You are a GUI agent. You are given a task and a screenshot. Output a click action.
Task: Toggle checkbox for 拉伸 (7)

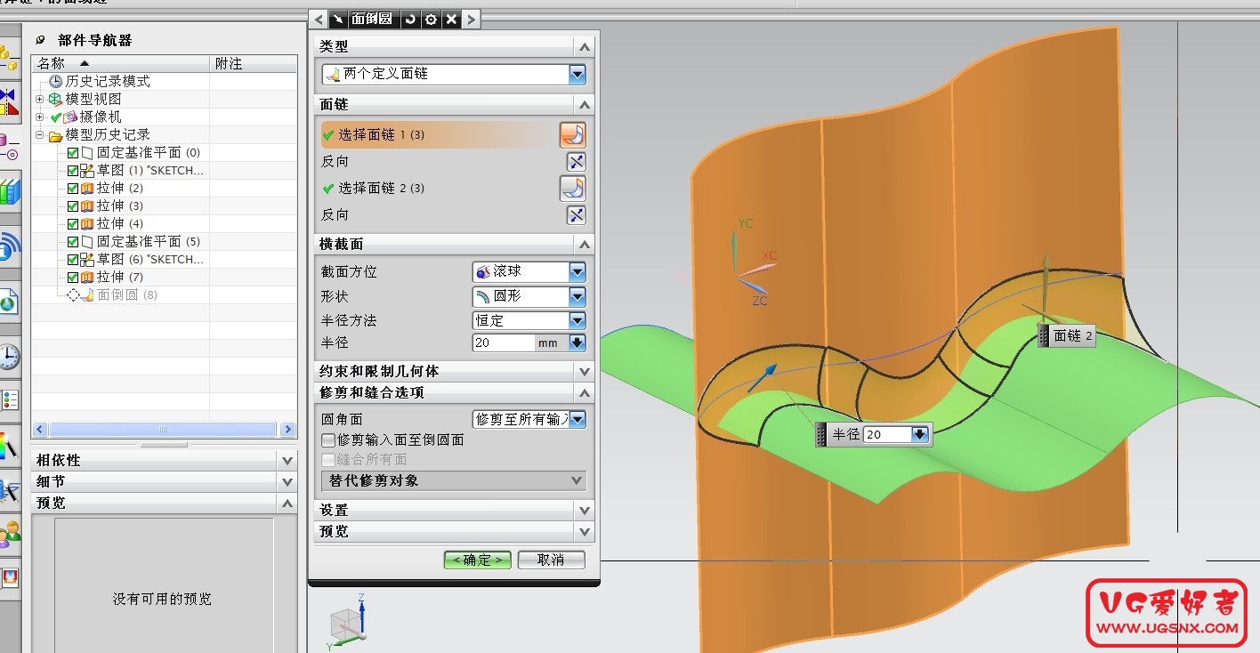click(73, 278)
